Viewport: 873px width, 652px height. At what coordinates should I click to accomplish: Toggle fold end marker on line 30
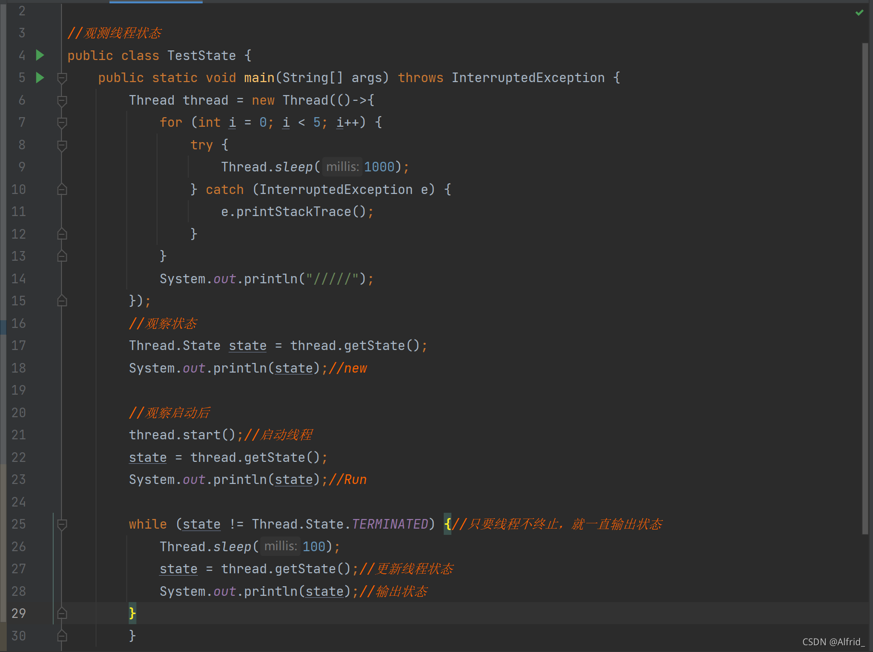62,636
